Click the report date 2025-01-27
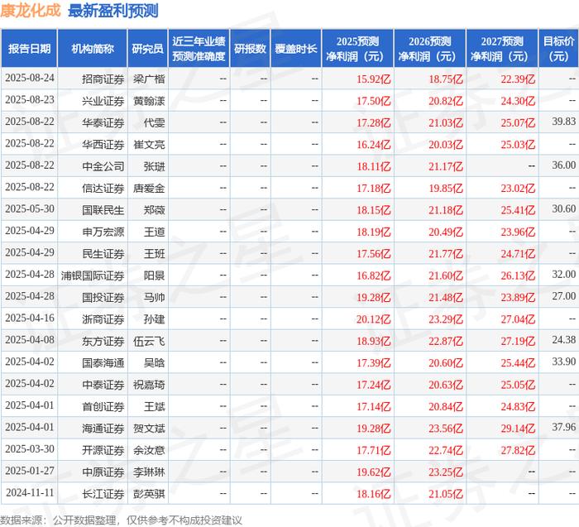 [x=30, y=471]
